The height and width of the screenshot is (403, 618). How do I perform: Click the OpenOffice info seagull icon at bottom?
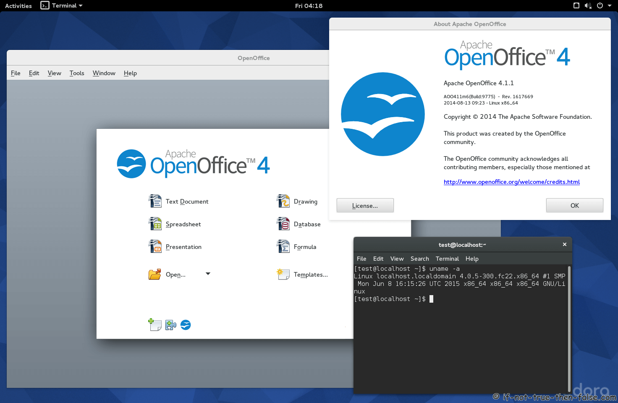186,325
